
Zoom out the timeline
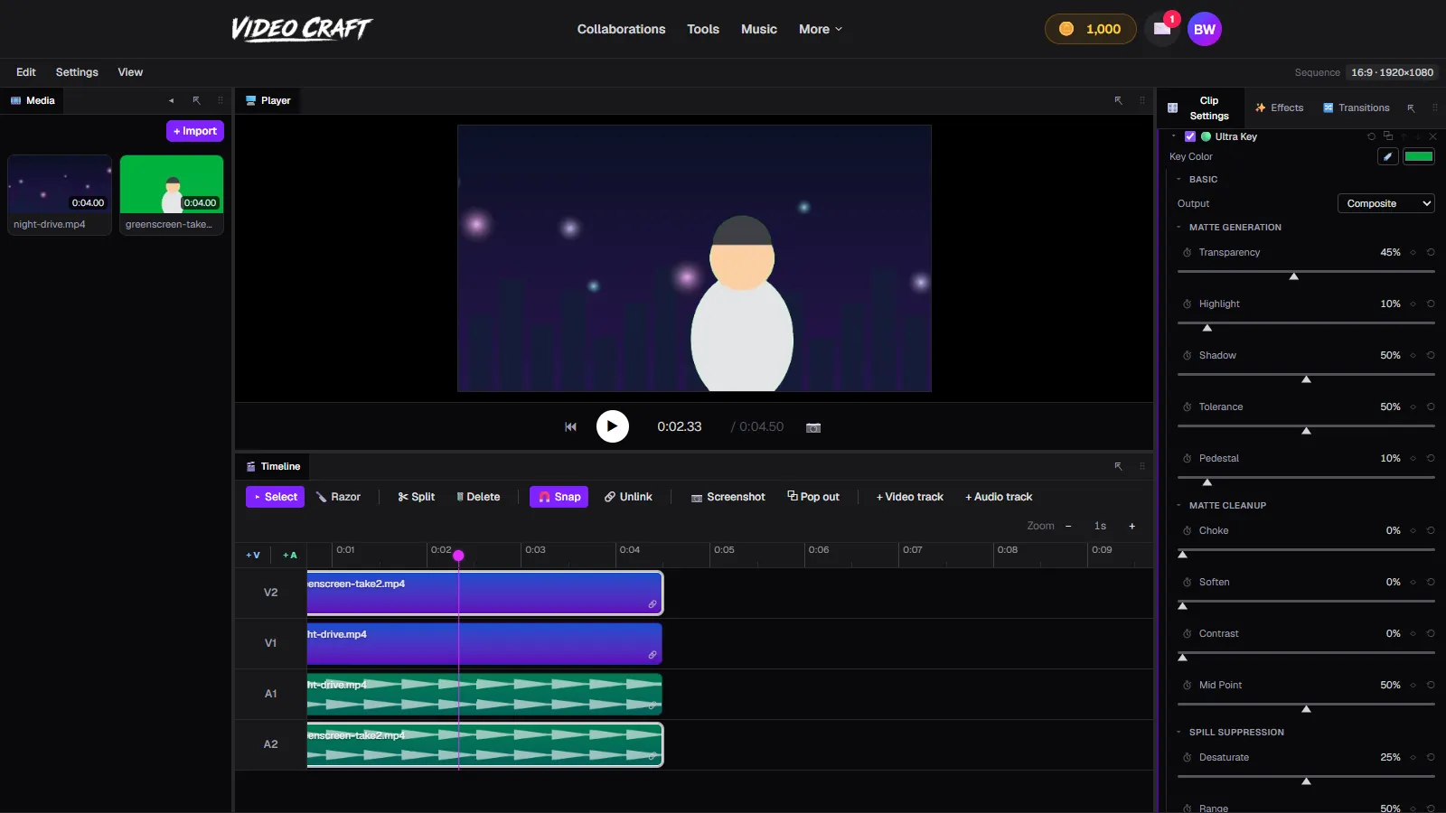tap(1068, 526)
